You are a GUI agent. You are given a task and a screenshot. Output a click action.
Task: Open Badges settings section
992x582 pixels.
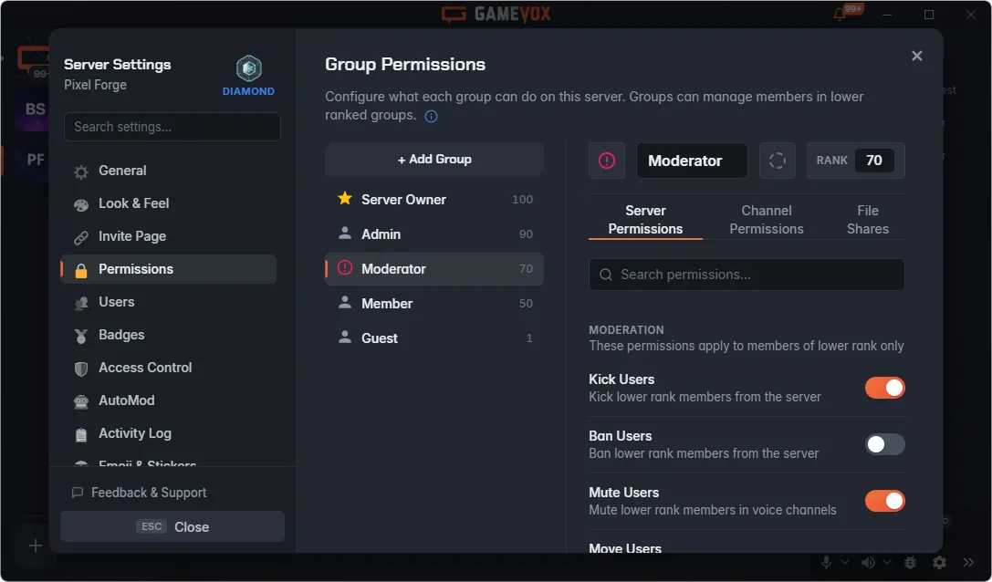(x=168, y=336)
